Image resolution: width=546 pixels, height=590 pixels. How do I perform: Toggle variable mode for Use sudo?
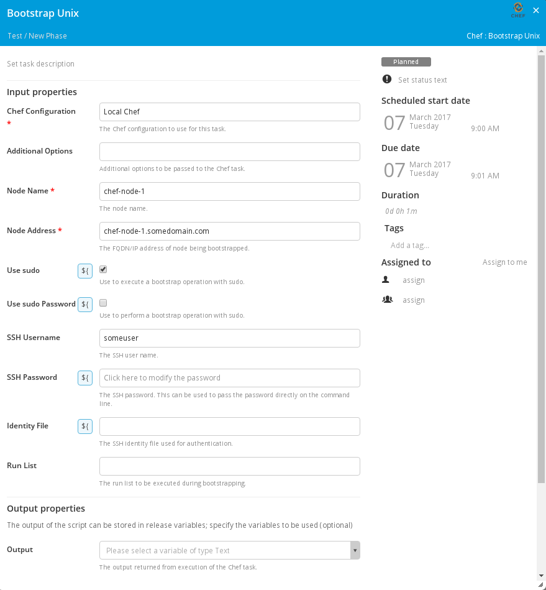point(85,271)
